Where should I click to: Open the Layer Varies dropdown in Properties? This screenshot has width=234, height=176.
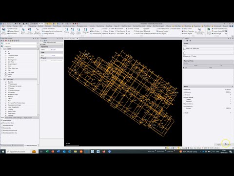[57, 55]
